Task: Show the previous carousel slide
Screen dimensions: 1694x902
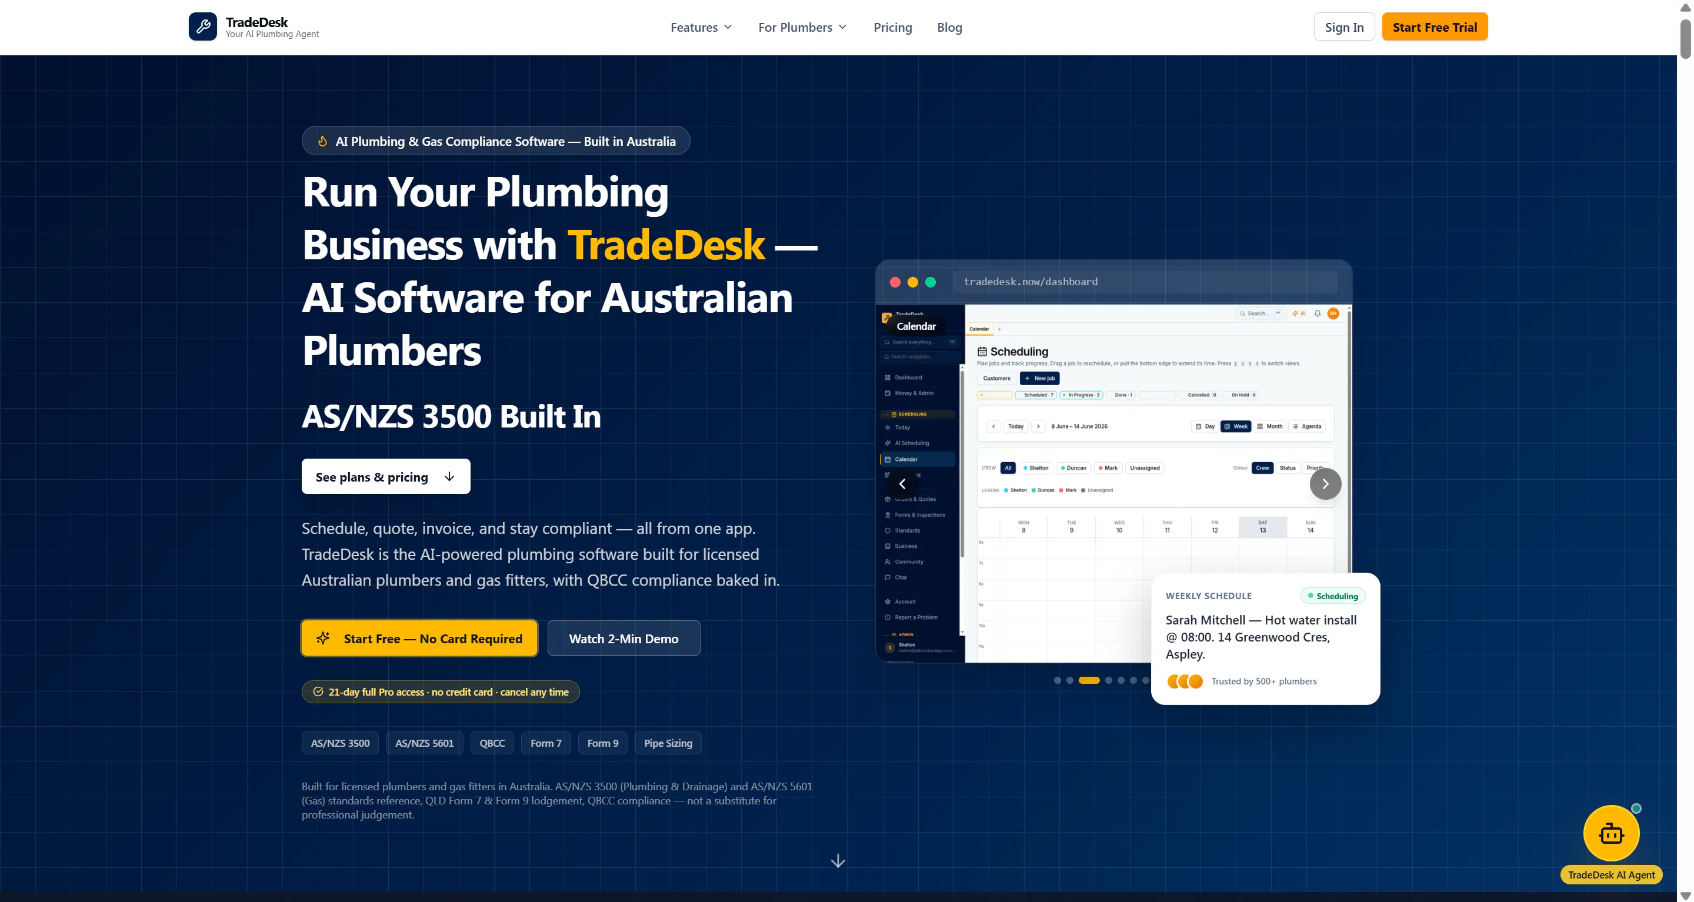Action: [x=902, y=484]
